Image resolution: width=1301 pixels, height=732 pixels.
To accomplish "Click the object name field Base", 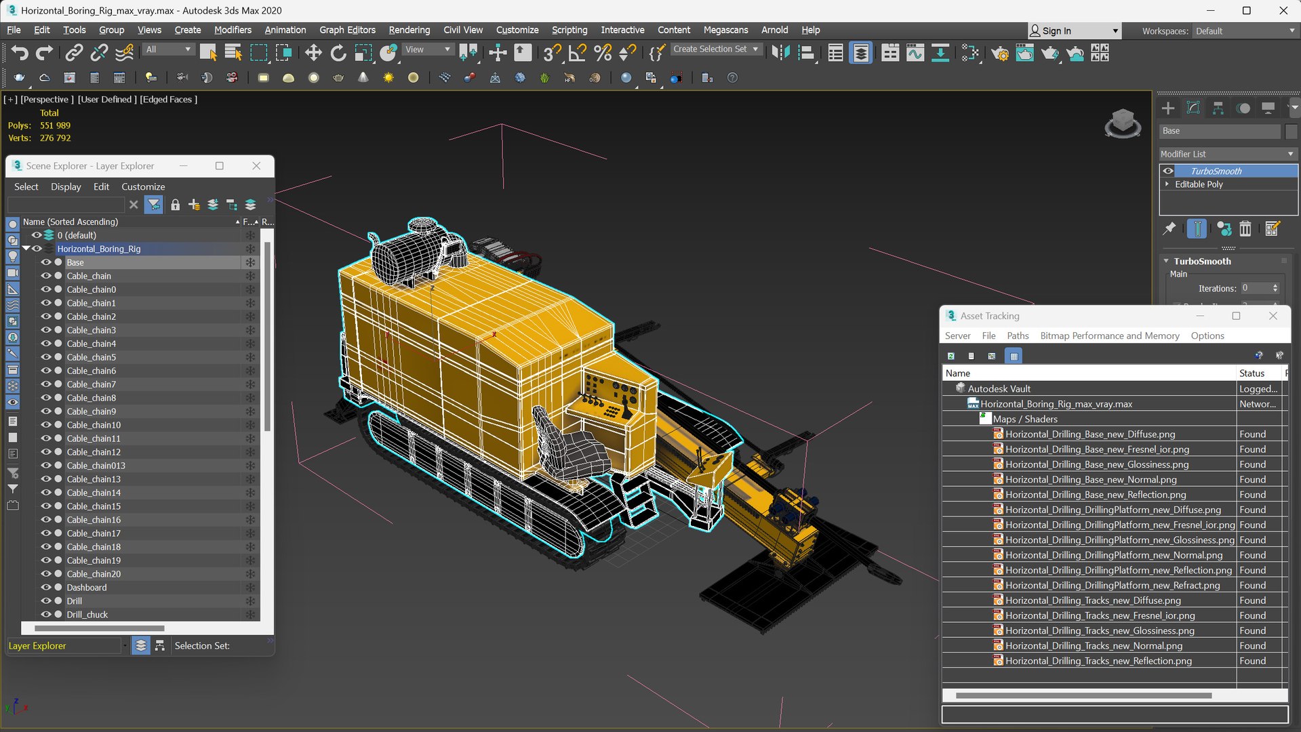I will coord(1220,131).
